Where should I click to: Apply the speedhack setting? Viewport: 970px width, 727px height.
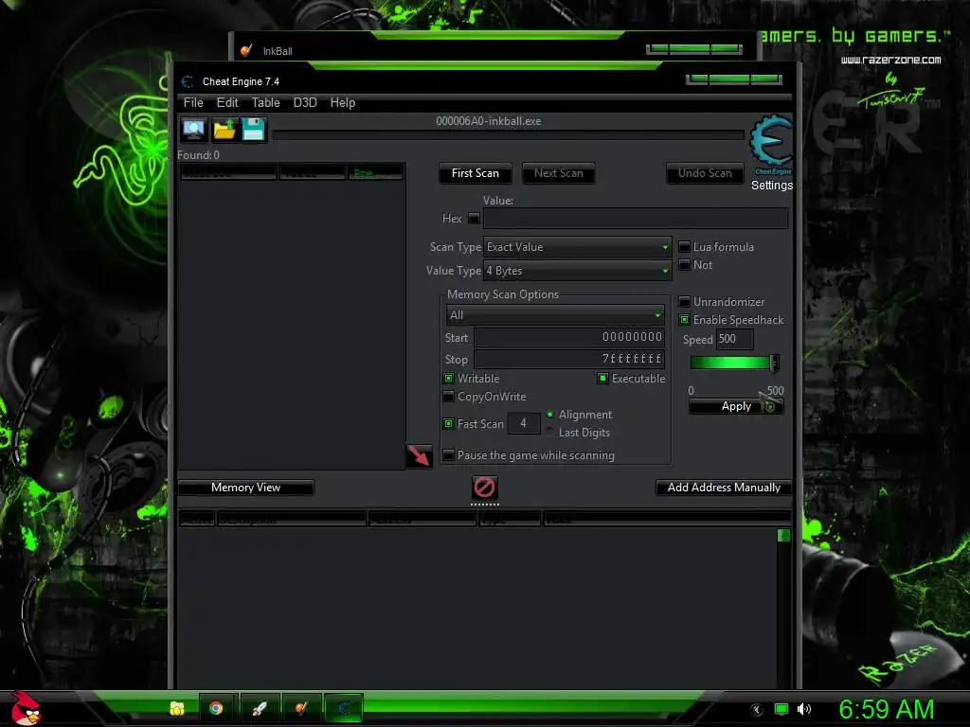736,407
